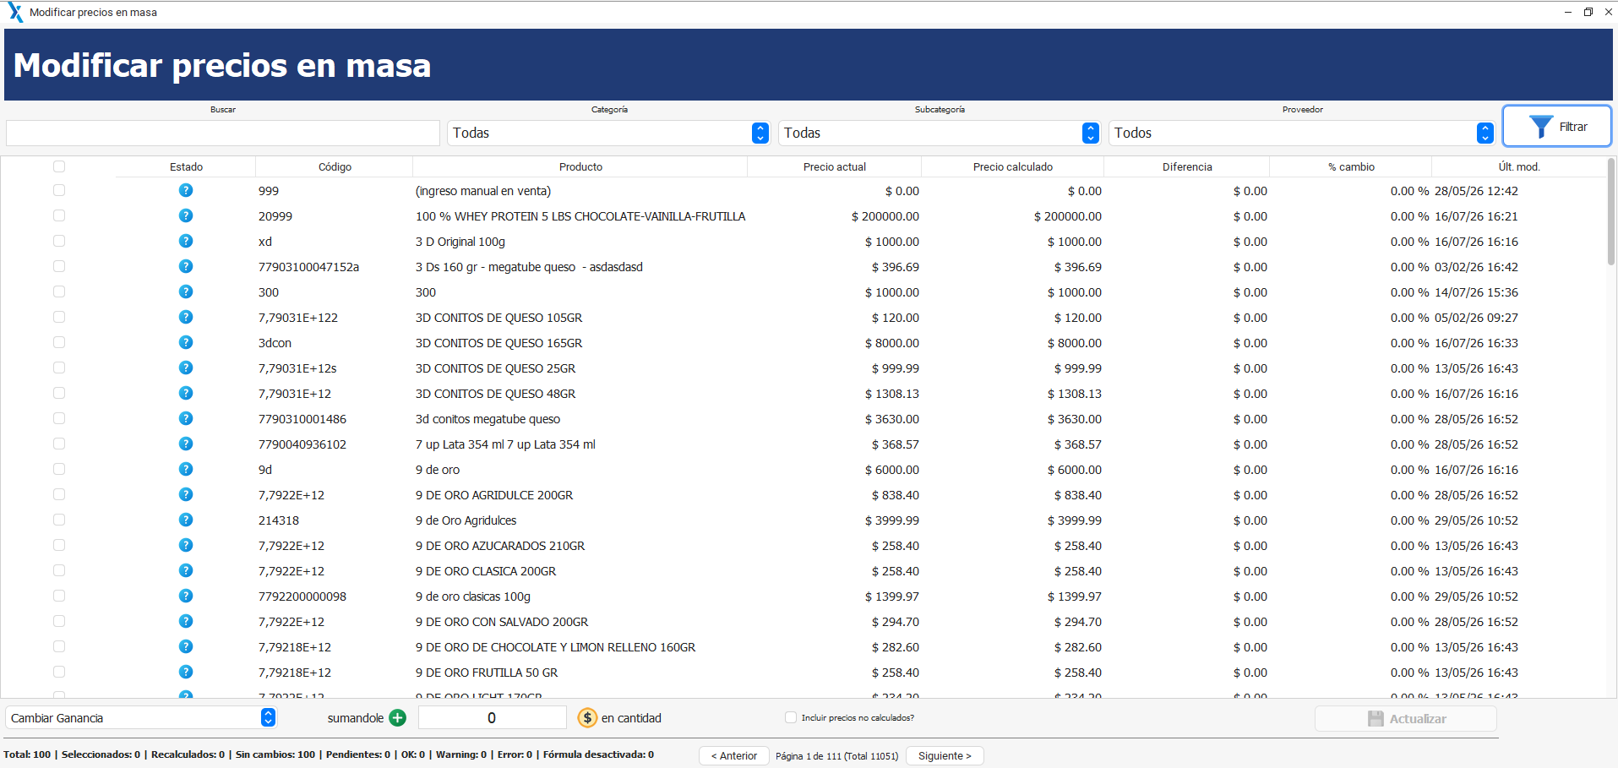This screenshot has width=1618, height=768.
Task: Click status icon for 3D CONITOS DE QUESO 25GR
Action: click(x=186, y=368)
